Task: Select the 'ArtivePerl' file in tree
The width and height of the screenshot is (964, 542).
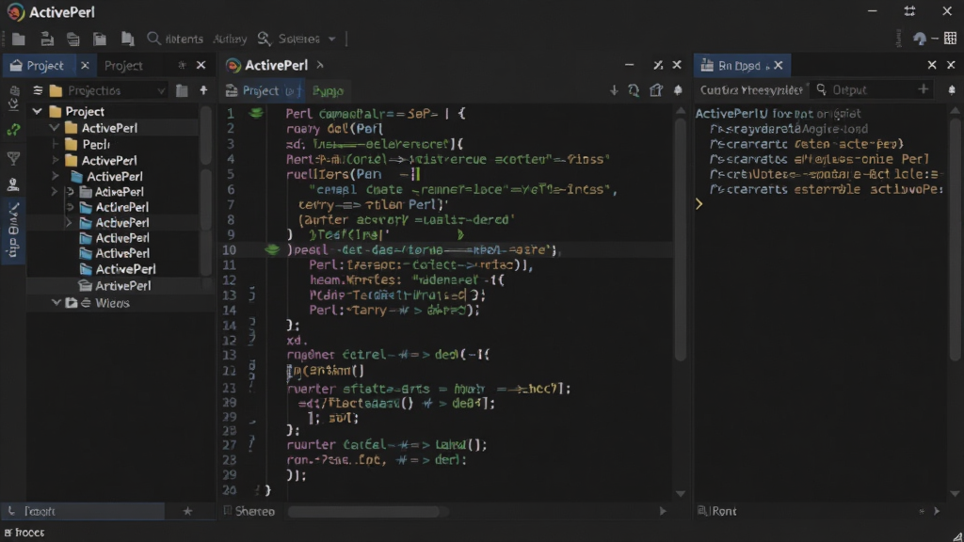Action: click(x=123, y=286)
